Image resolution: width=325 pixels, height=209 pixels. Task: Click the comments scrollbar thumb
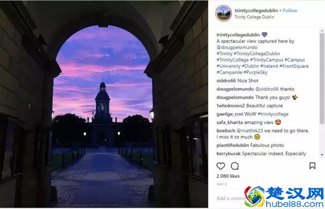pos(322,78)
